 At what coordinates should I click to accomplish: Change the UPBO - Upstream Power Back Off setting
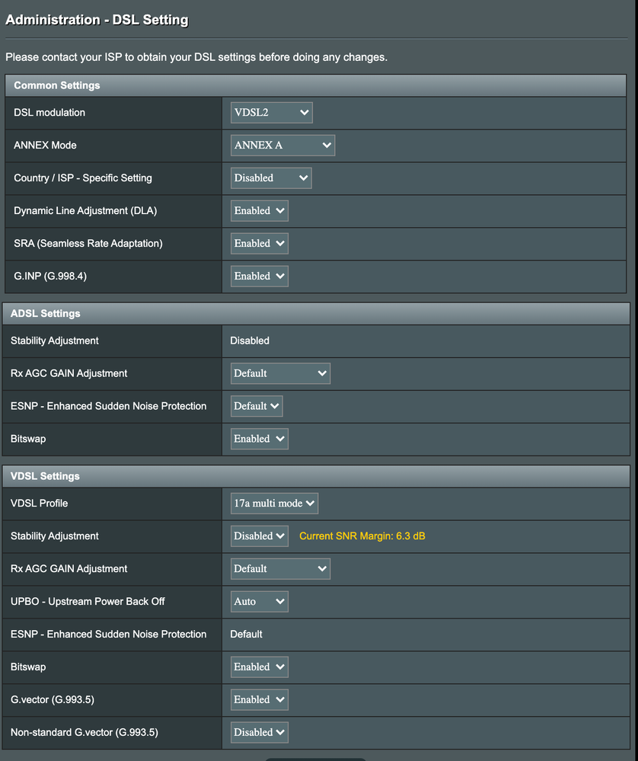click(x=259, y=601)
